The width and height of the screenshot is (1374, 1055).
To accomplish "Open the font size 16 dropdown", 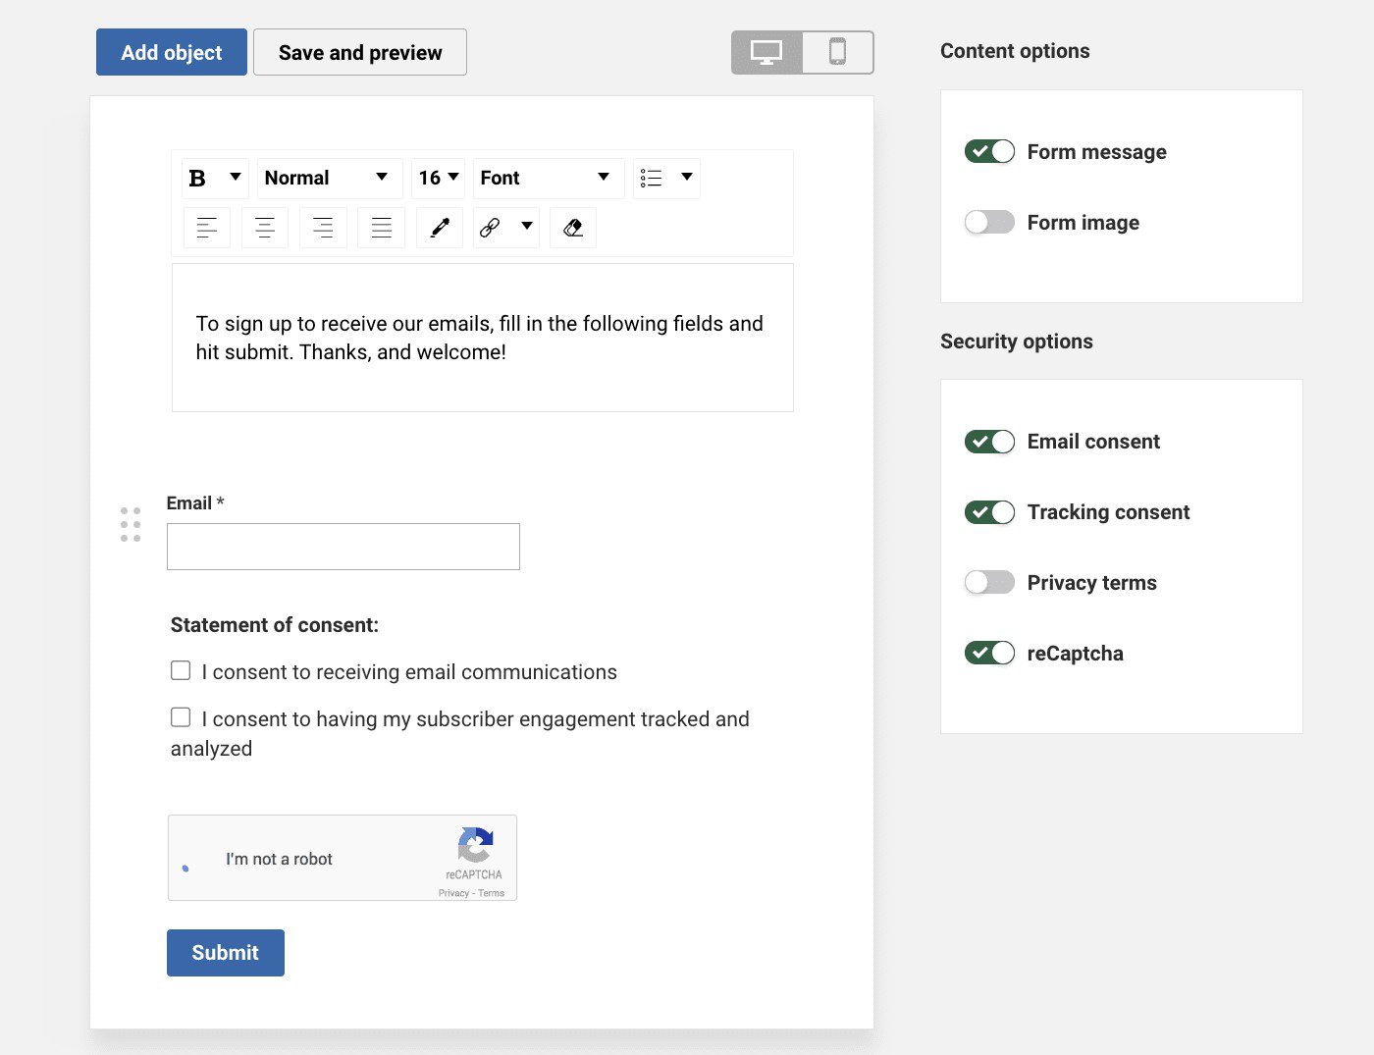I will (x=438, y=178).
